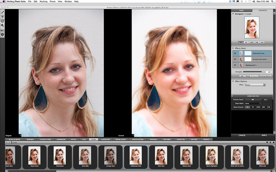Viewport: 276px width, 172px height.
Task: Select the masking bug tool
Action: [x=2, y=17]
